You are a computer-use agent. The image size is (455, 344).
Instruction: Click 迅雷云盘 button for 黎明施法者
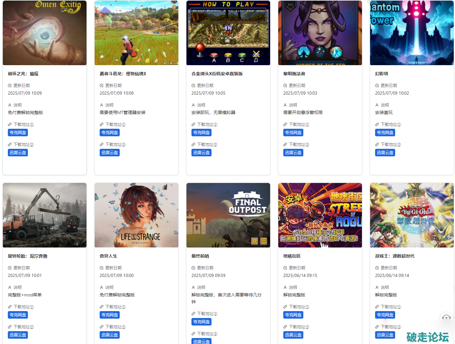(x=293, y=153)
